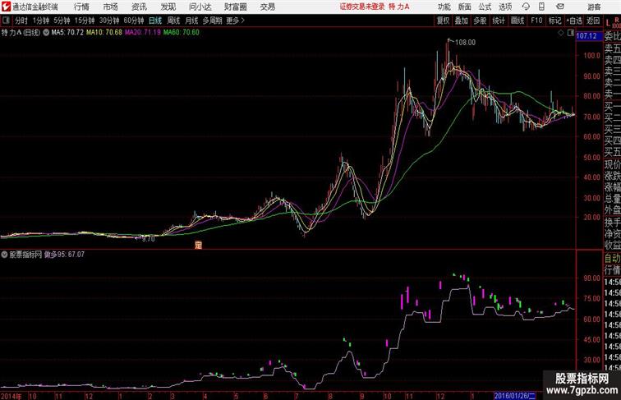Click the MA10: 70.68 label
The width and height of the screenshot is (621, 400).
[104, 33]
